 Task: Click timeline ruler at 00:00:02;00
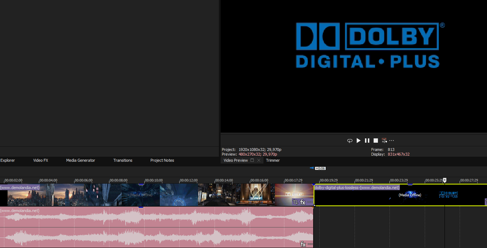tap(13, 180)
